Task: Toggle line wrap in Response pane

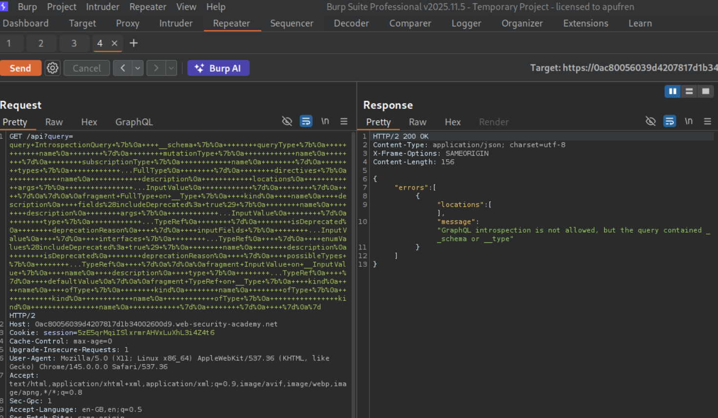Action: coord(669,121)
